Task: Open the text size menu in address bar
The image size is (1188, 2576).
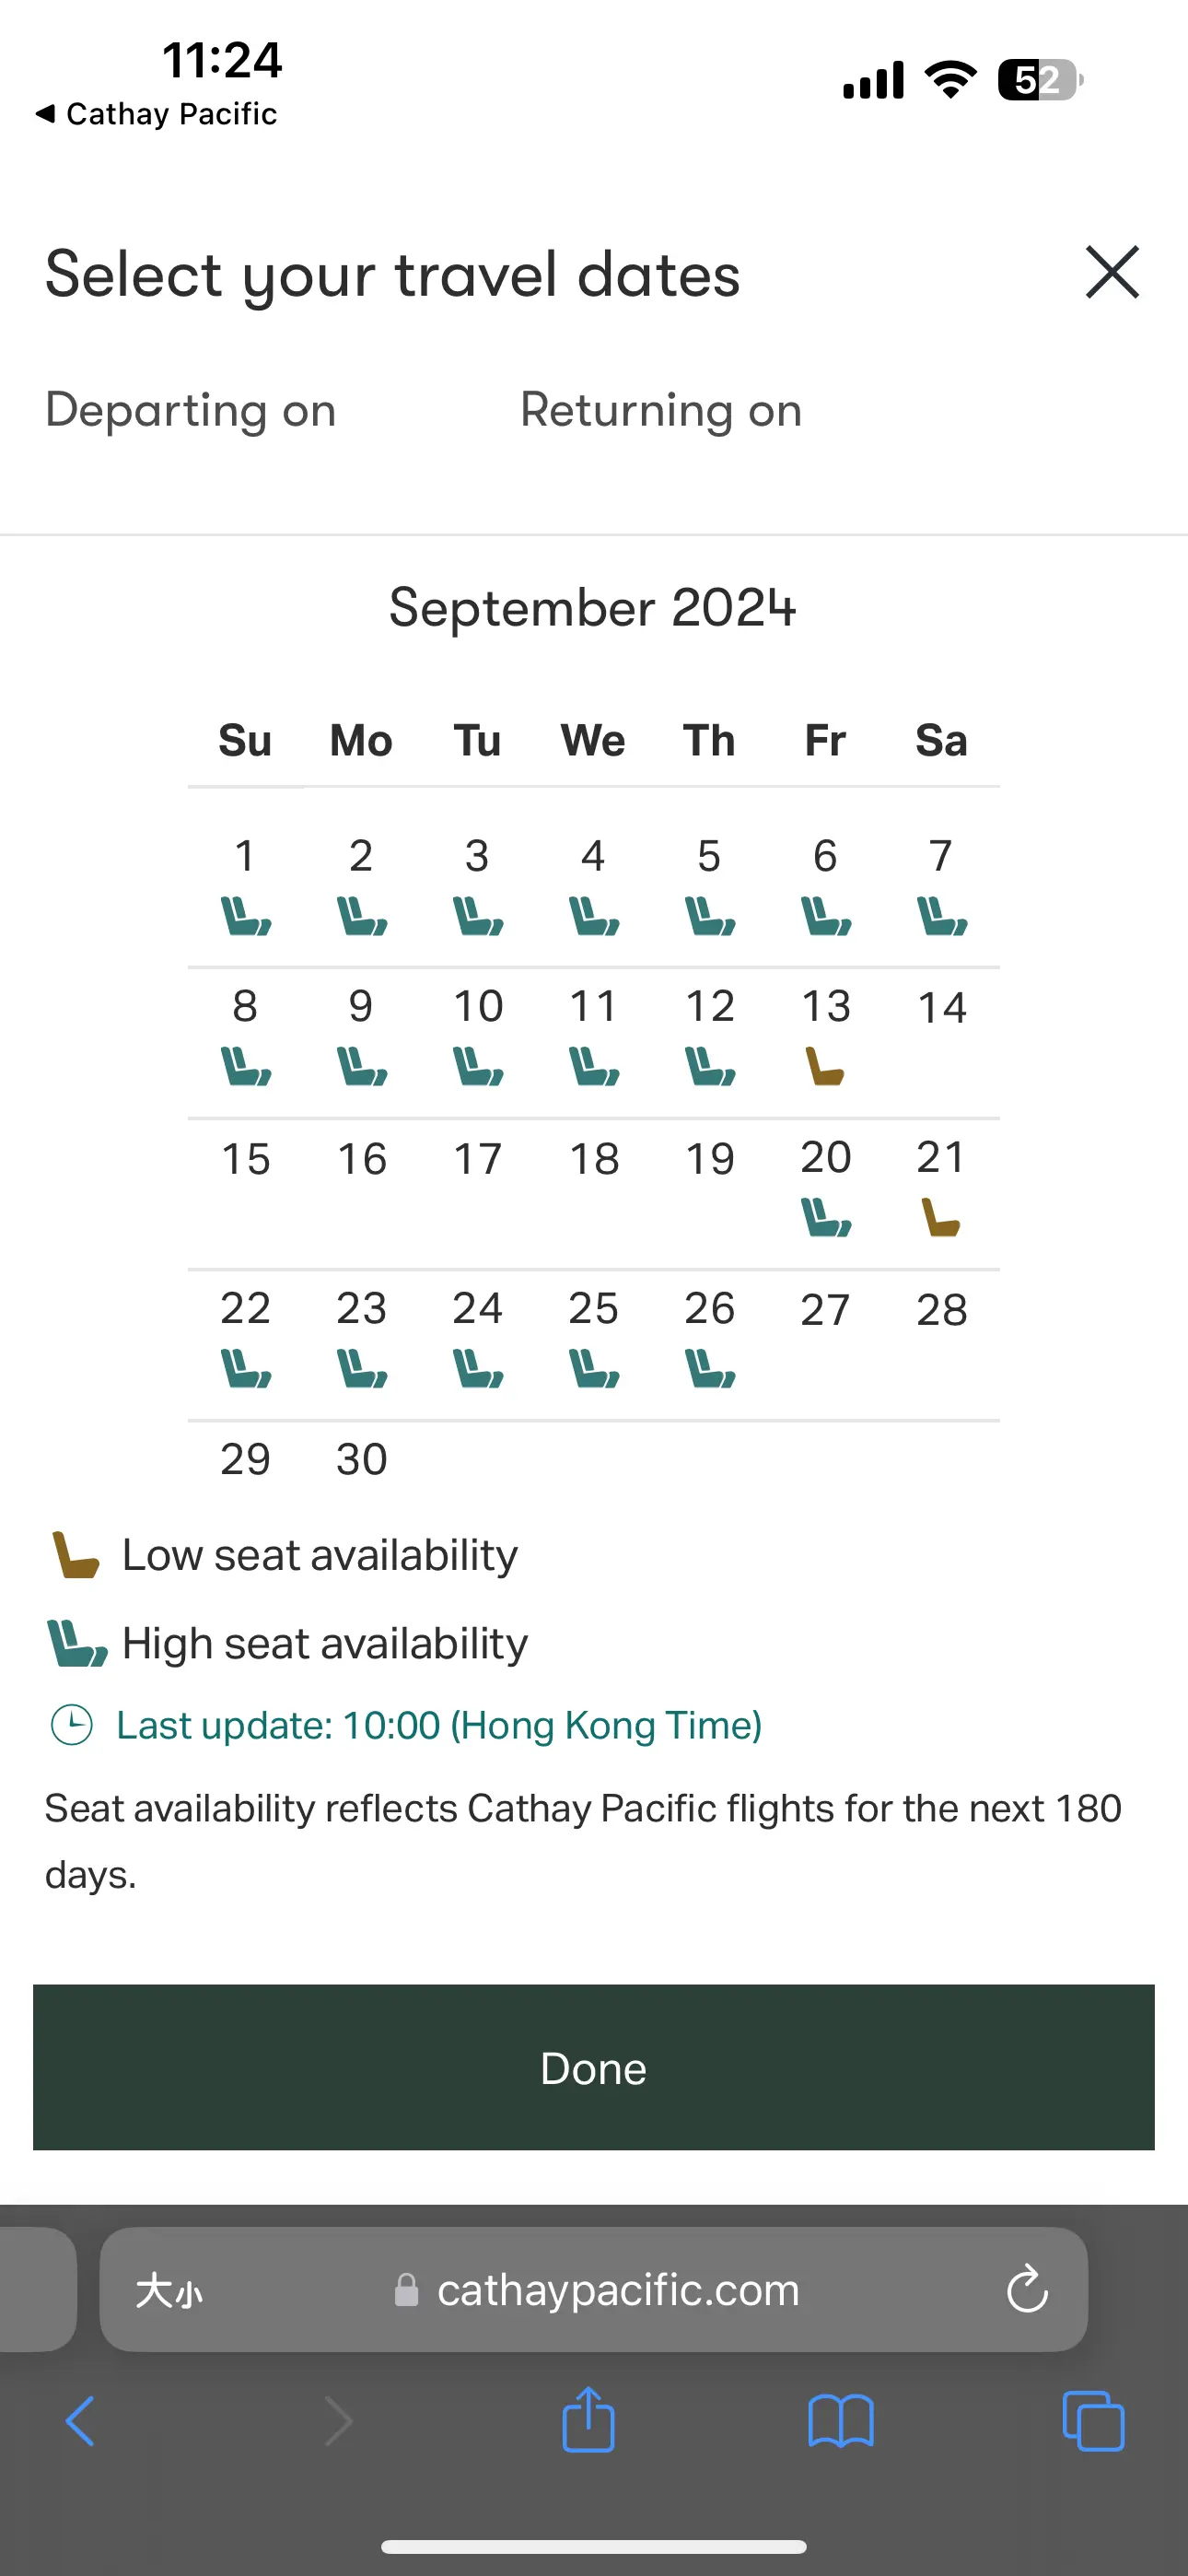Action: [x=169, y=2290]
